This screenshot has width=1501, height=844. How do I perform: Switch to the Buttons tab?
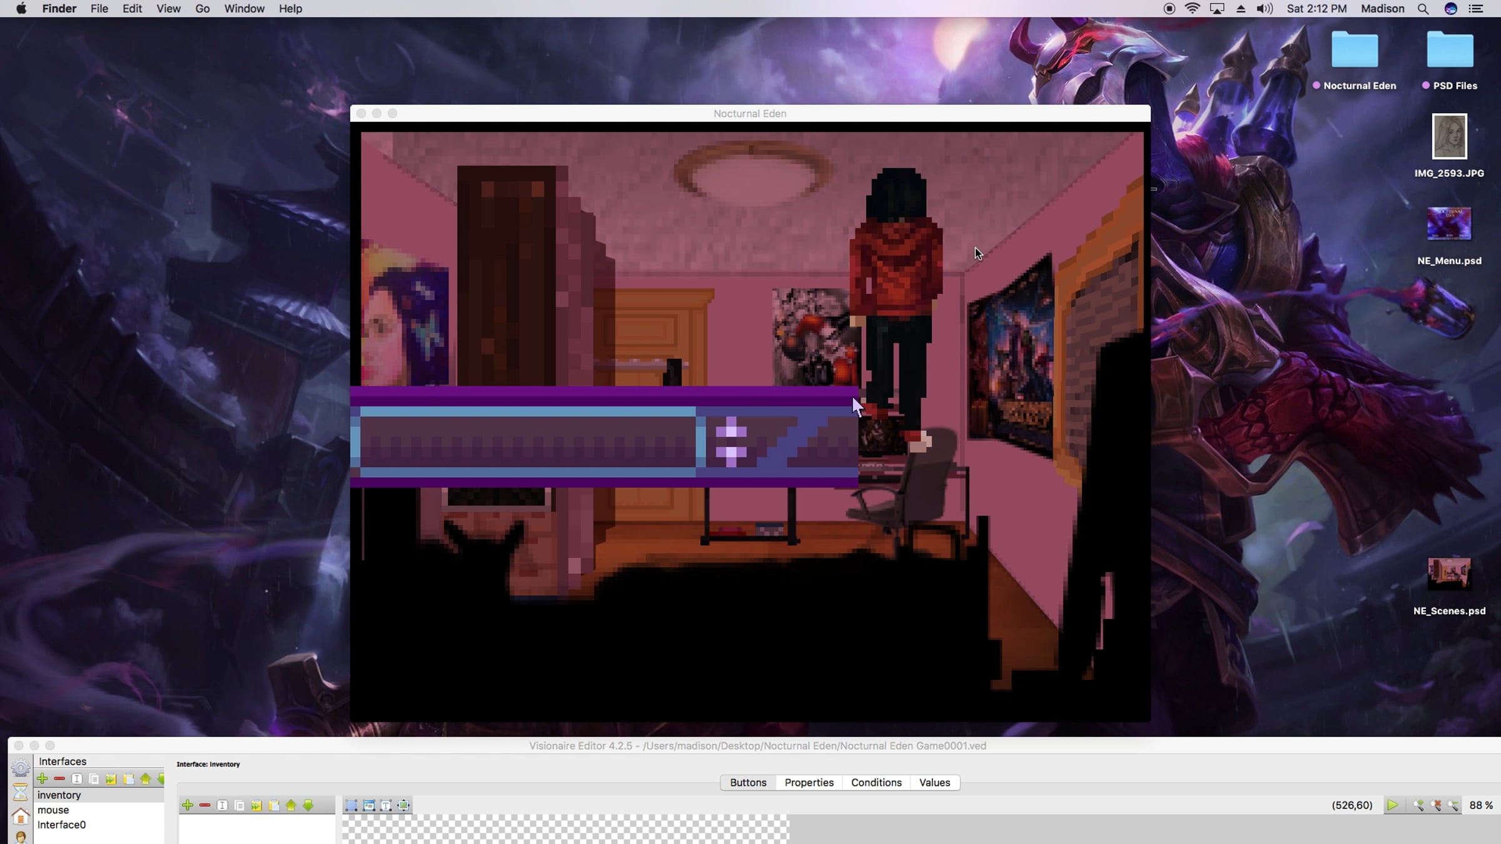pyautogui.click(x=748, y=783)
